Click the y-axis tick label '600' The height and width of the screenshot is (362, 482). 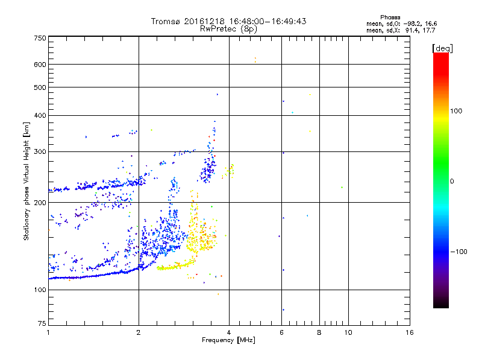(x=40, y=65)
